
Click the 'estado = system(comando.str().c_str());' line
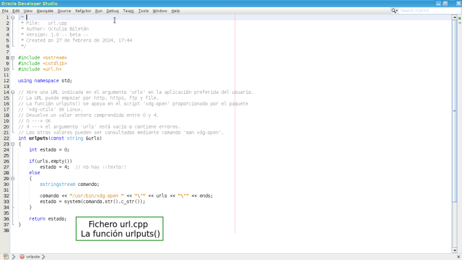click(x=93, y=202)
